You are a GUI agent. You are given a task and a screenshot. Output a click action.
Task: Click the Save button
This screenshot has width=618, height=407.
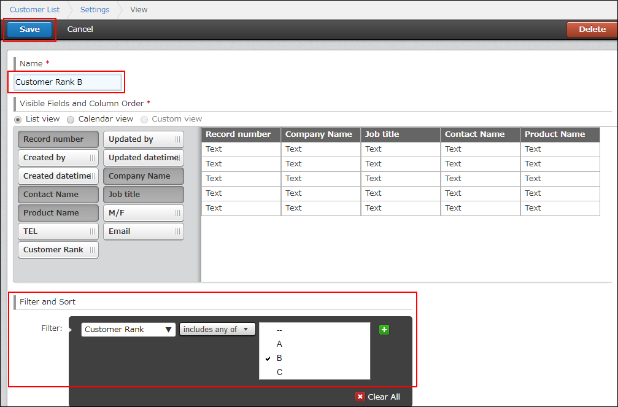tap(29, 29)
